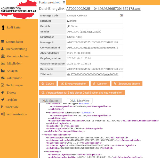This screenshot has height=158, width=160.
Task: Collapse the ns1:Receiver XML node
Action: pos(46,113)
